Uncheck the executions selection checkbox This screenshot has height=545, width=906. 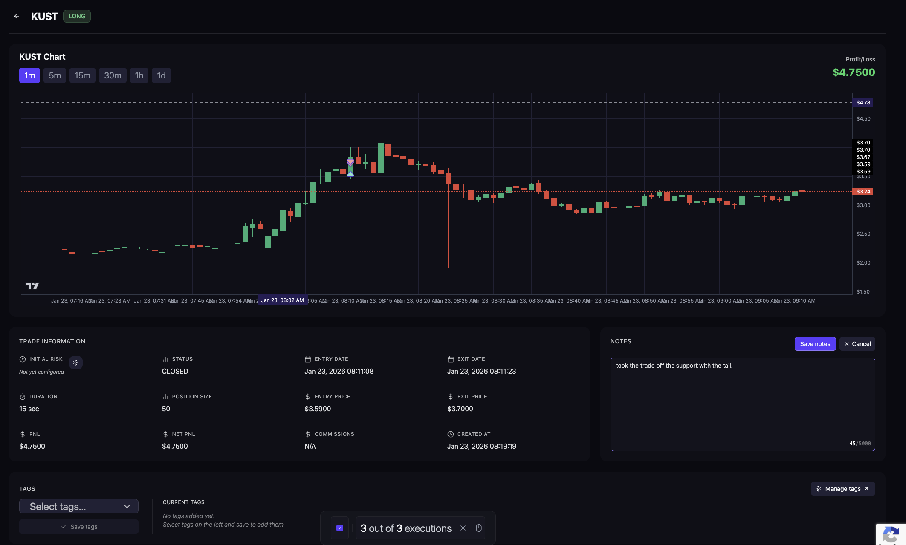tap(340, 528)
